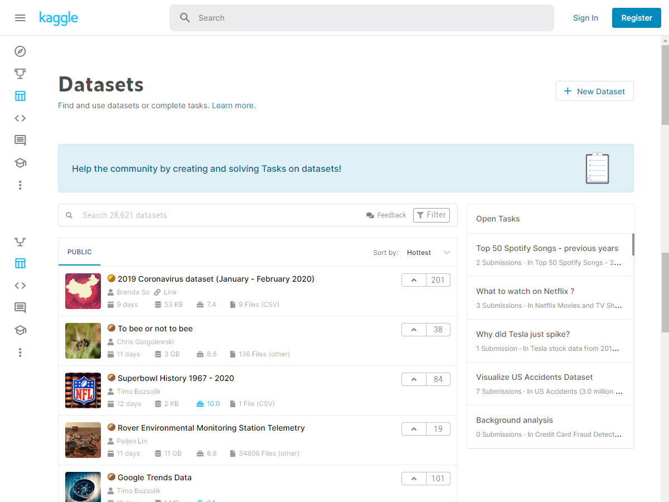Open Discussions via top comment icon
The width and height of the screenshot is (669, 502).
[x=20, y=141]
